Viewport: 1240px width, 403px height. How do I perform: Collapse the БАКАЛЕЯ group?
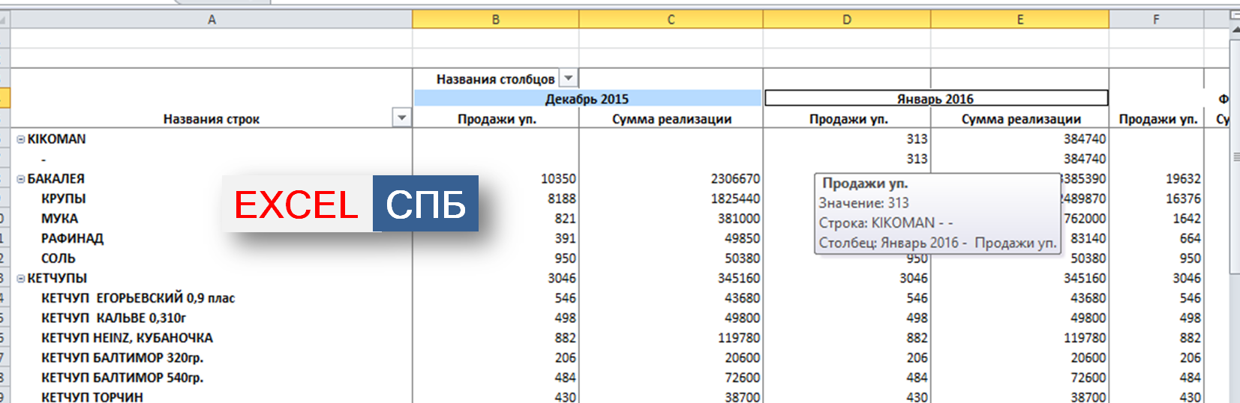[x=21, y=179]
